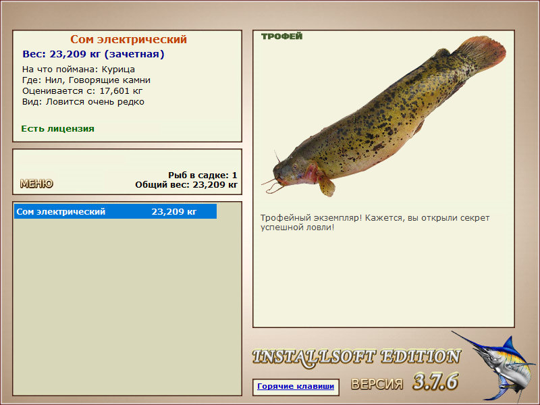Click the Оценивается с: 17,601 кг line
The width and height of the screenshot is (540, 405).
[x=82, y=91]
